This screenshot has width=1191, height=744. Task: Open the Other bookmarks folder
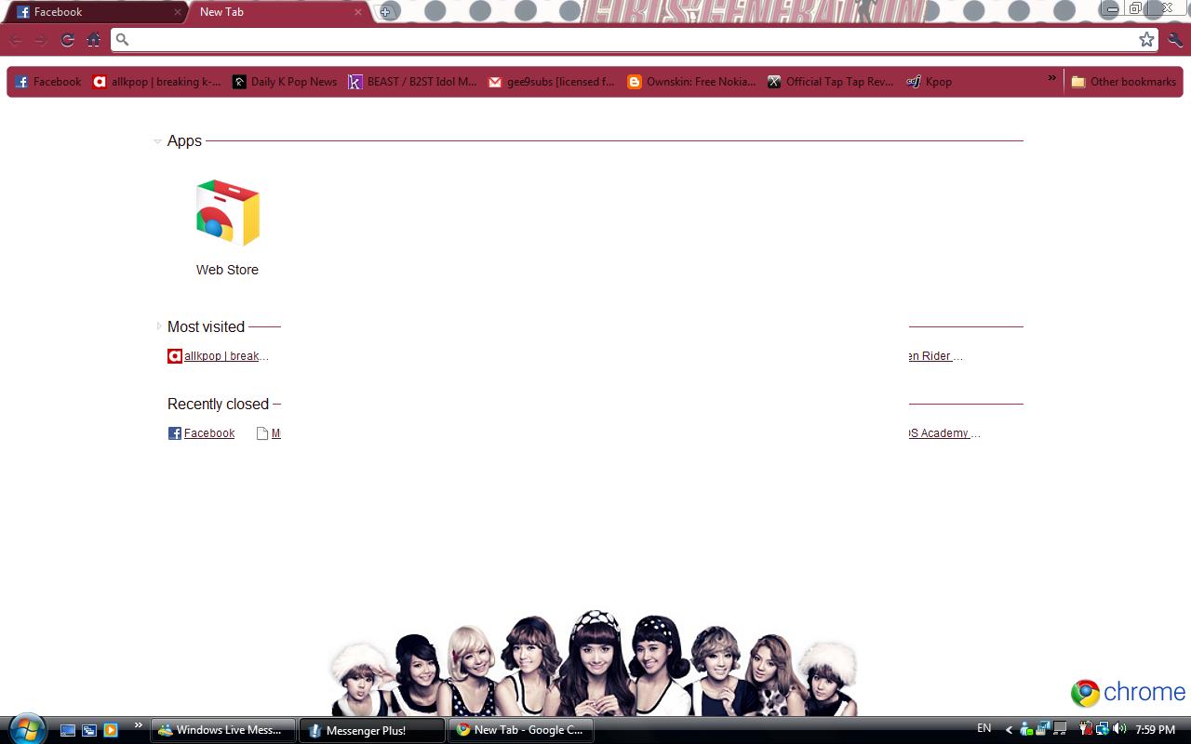click(1124, 82)
